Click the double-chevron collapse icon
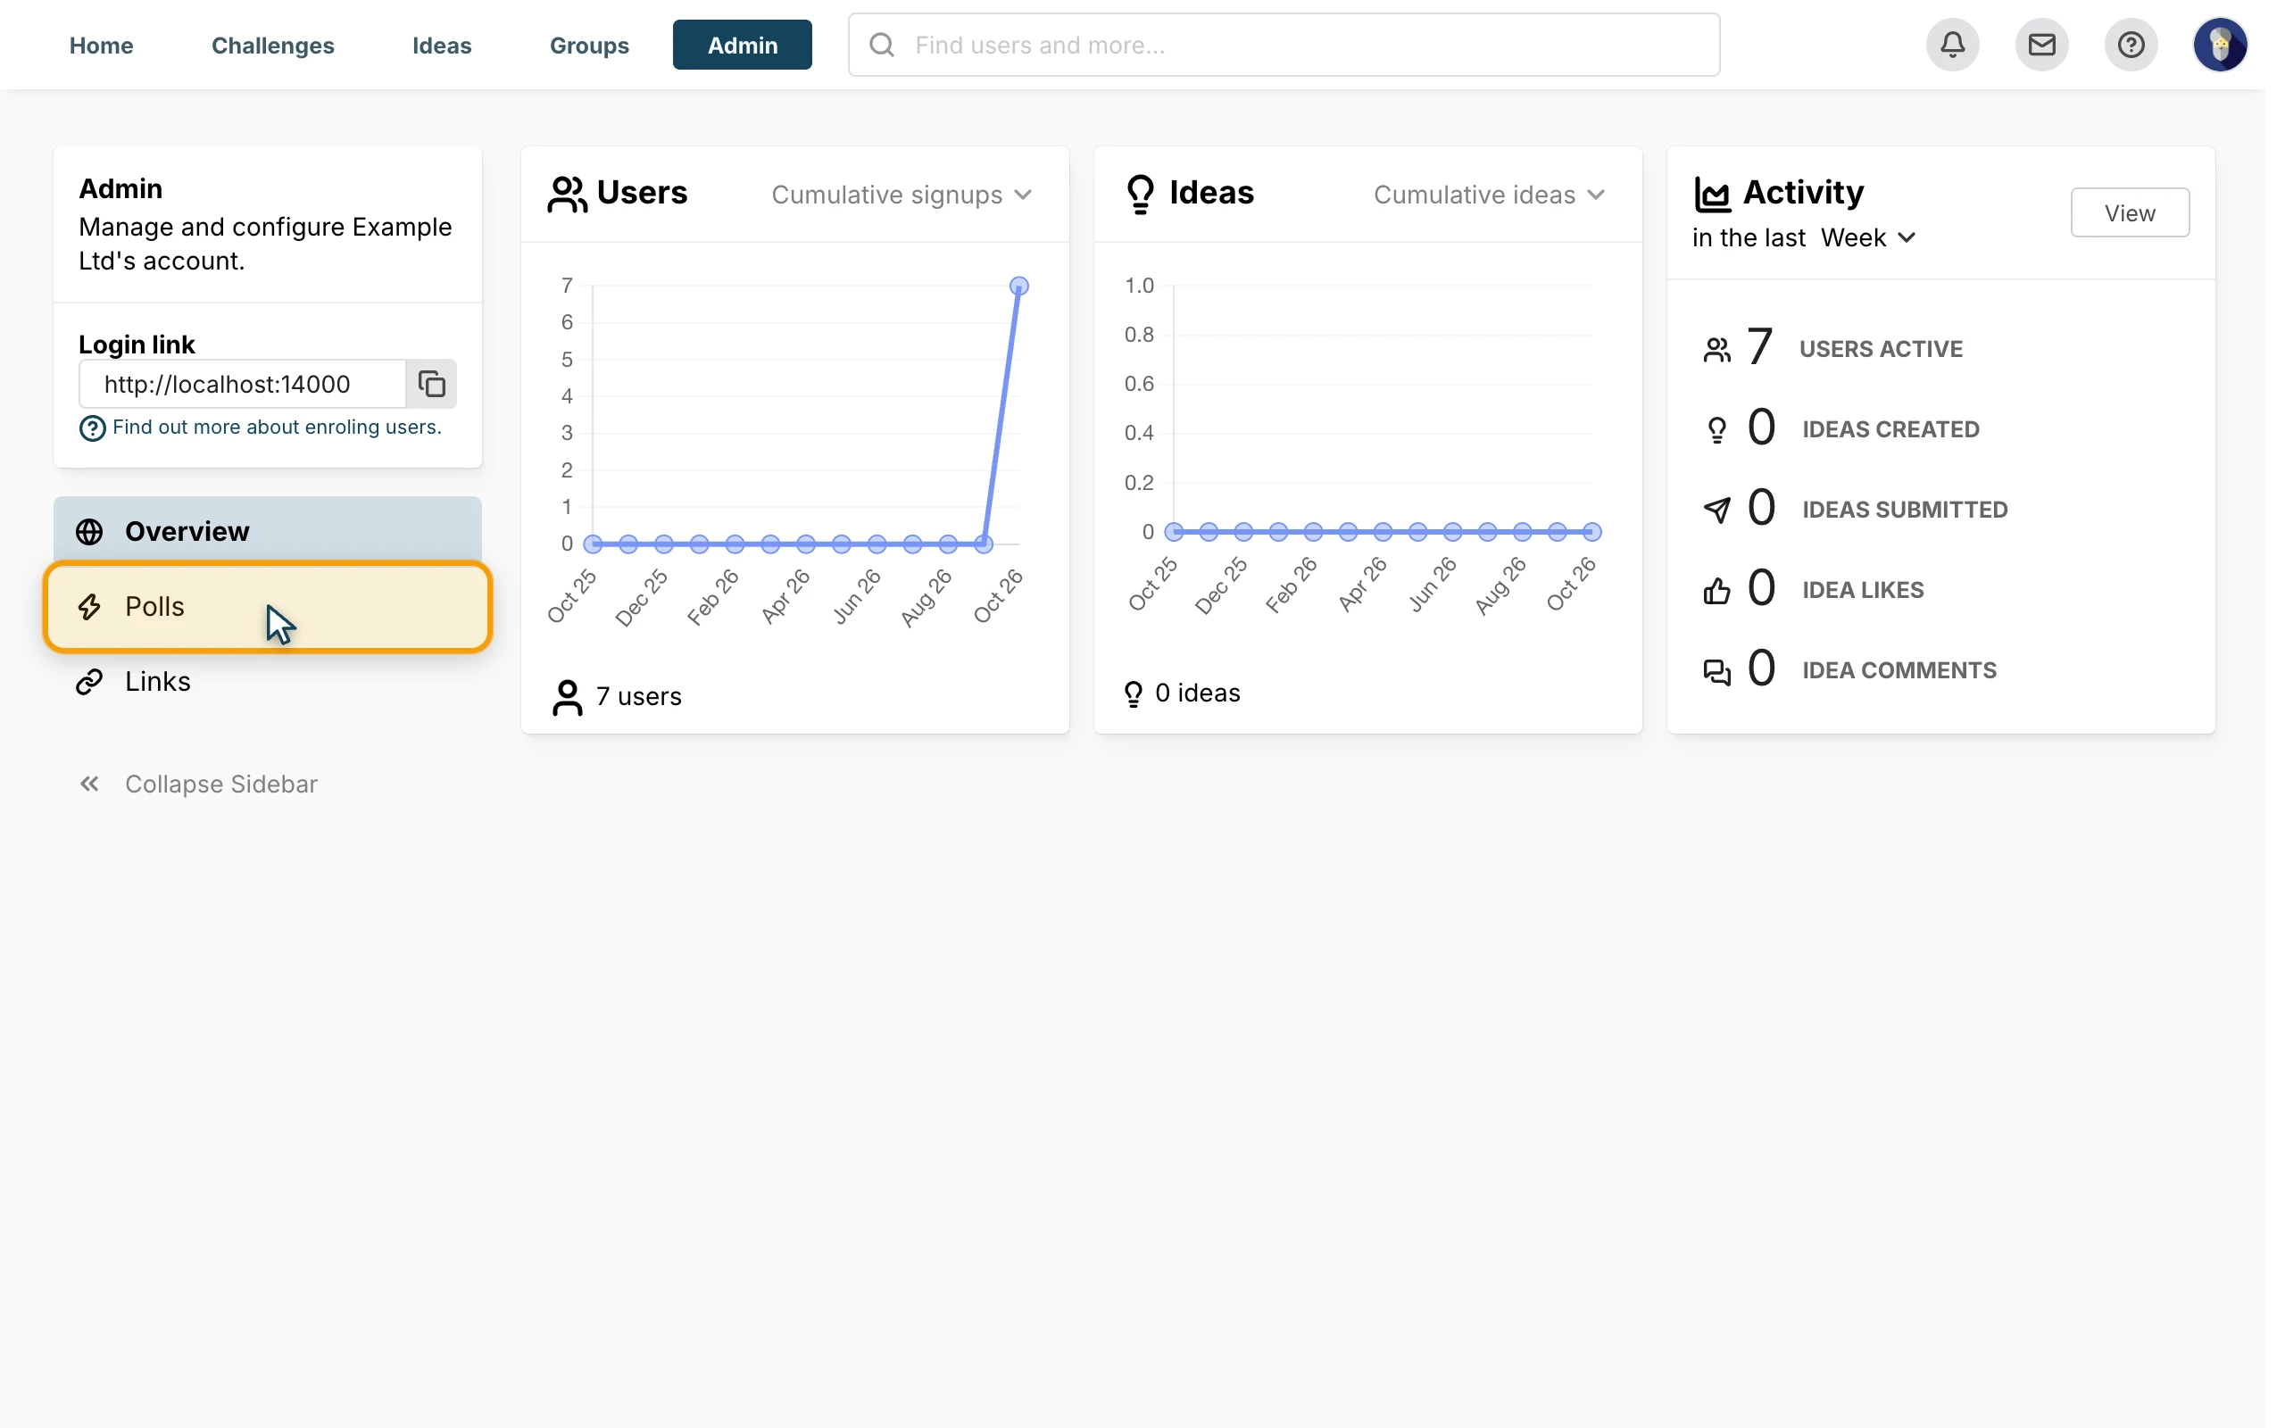Viewport: 2285px width, 1428px height. pos(89,784)
